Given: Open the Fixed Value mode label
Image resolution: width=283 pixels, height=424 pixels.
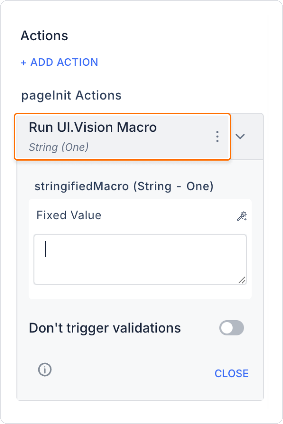Looking at the screenshot, I should point(69,215).
